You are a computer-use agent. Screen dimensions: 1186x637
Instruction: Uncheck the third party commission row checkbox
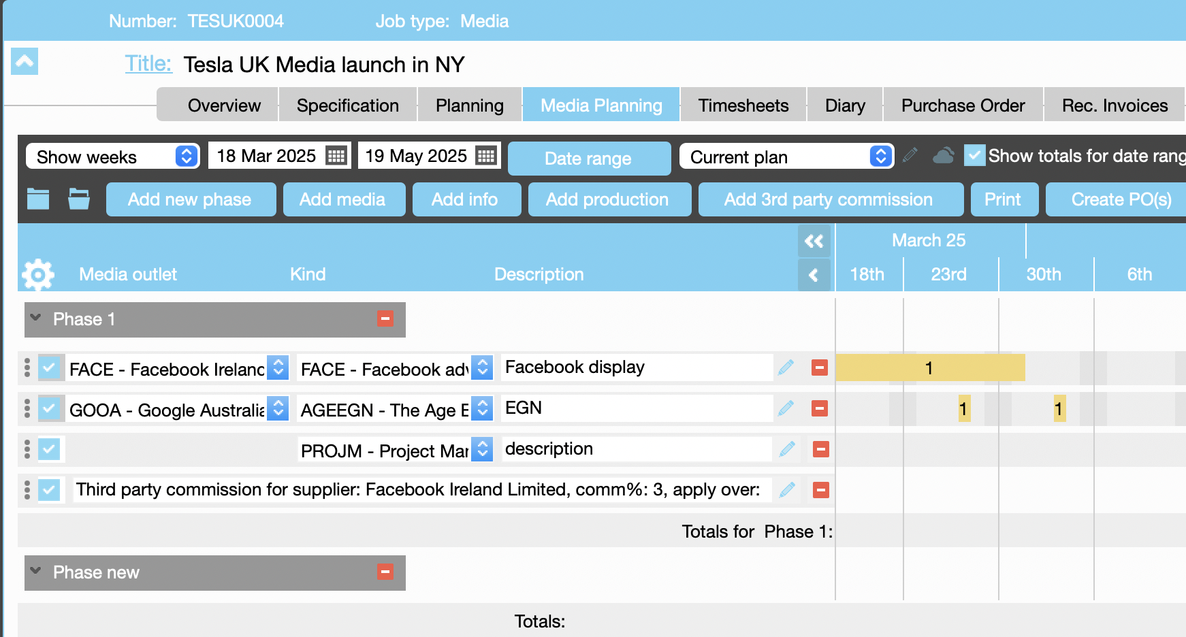tap(49, 490)
